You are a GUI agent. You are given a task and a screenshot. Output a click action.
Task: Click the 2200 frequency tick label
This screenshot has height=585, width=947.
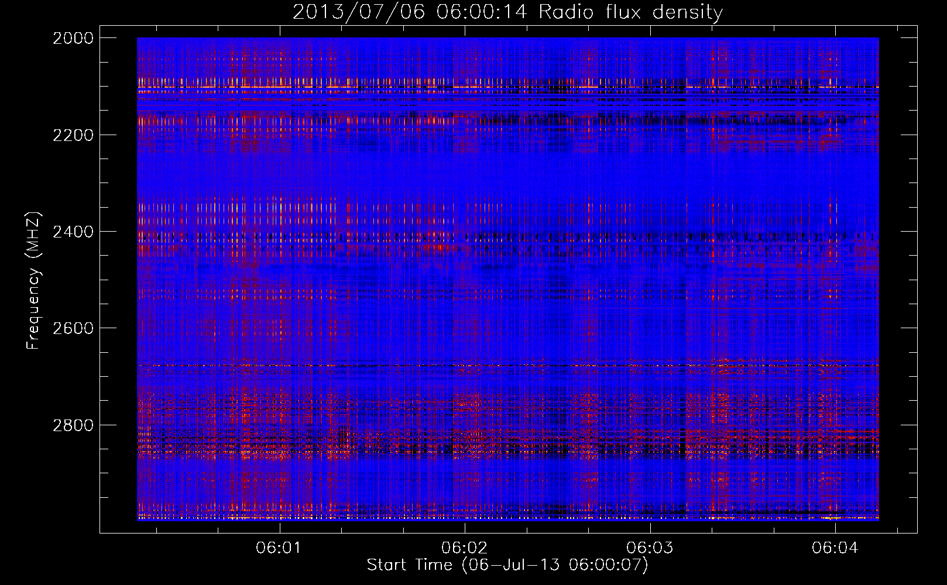click(73, 135)
